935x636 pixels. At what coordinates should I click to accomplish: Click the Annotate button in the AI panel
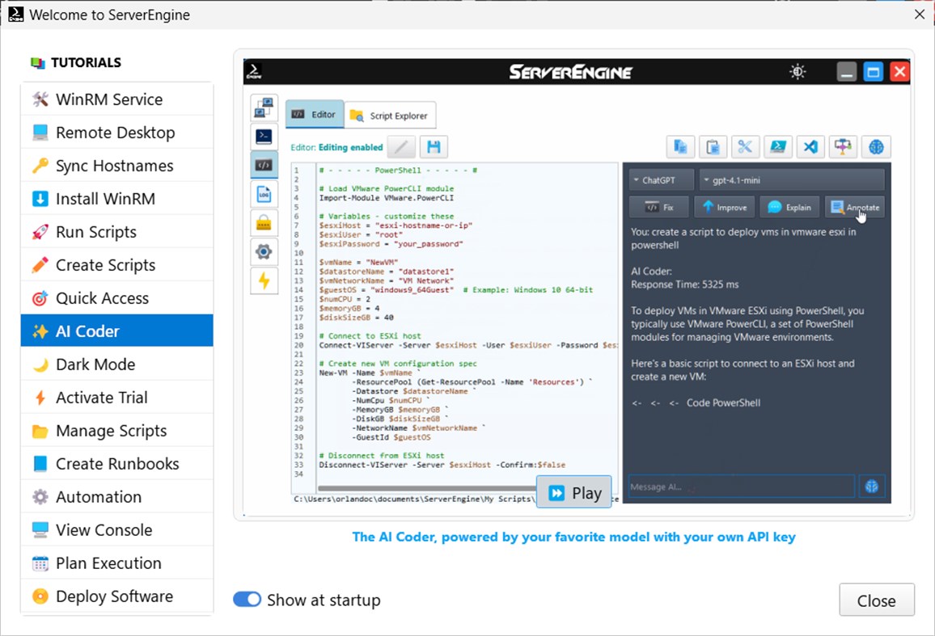click(x=854, y=207)
